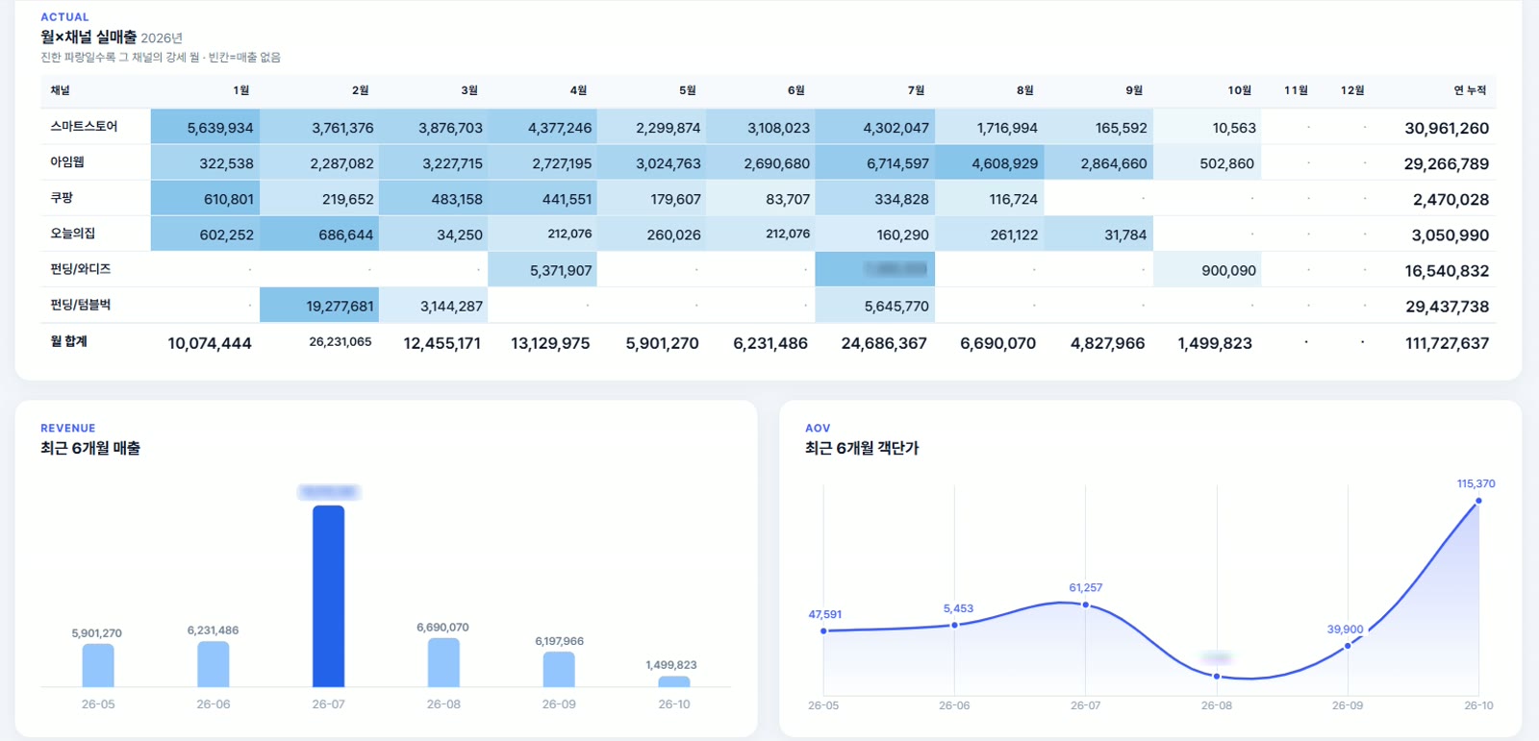Click the 1월 column header
The height and width of the screenshot is (741, 1539).
point(240,90)
